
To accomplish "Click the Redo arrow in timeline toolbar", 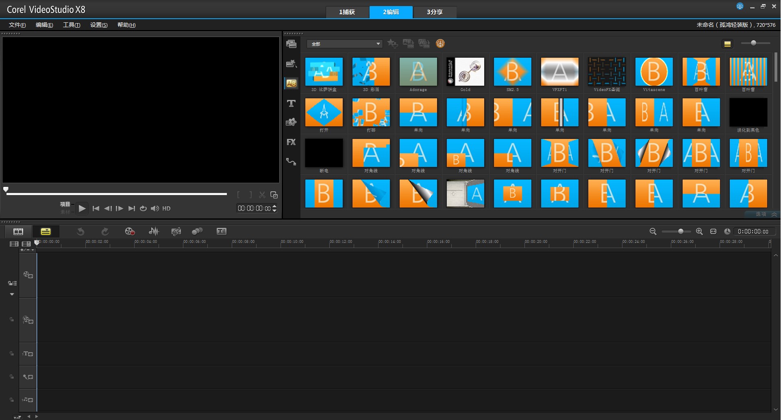I will (x=105, y=232).
